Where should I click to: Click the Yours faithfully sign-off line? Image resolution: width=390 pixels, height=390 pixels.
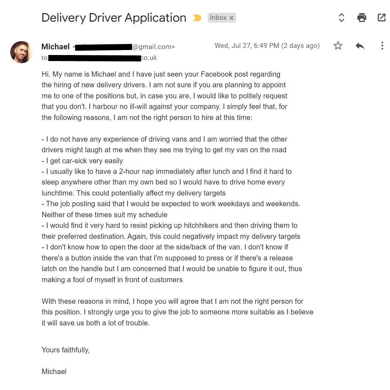66,350
